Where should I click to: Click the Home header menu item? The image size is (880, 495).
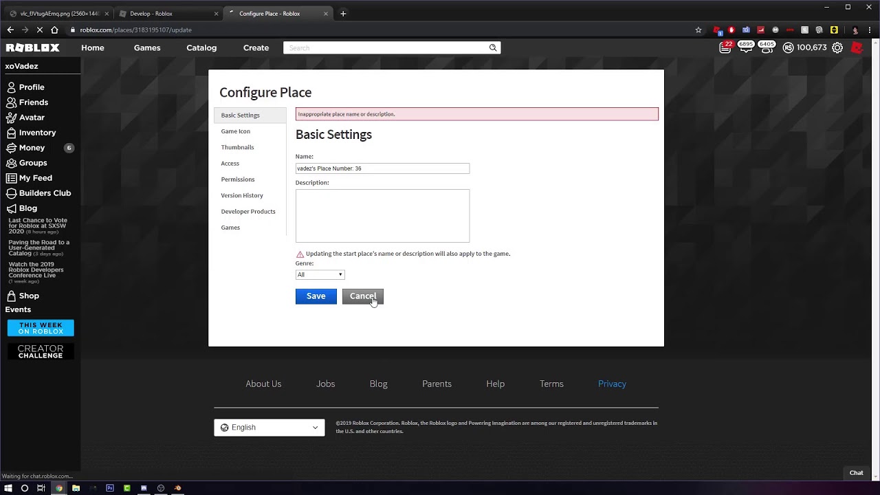point(93,48)
